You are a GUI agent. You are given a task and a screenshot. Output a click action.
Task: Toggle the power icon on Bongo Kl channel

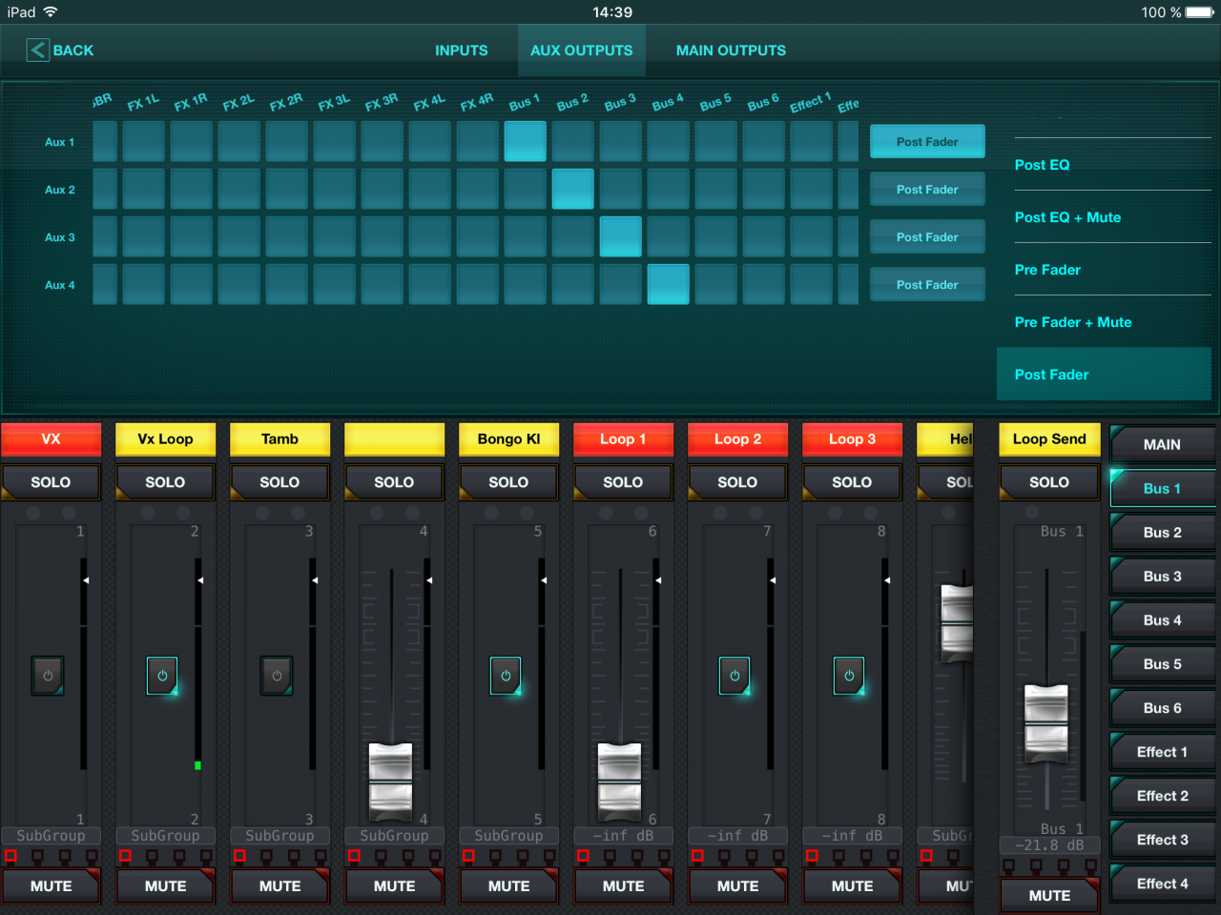(x=506, y=676)
